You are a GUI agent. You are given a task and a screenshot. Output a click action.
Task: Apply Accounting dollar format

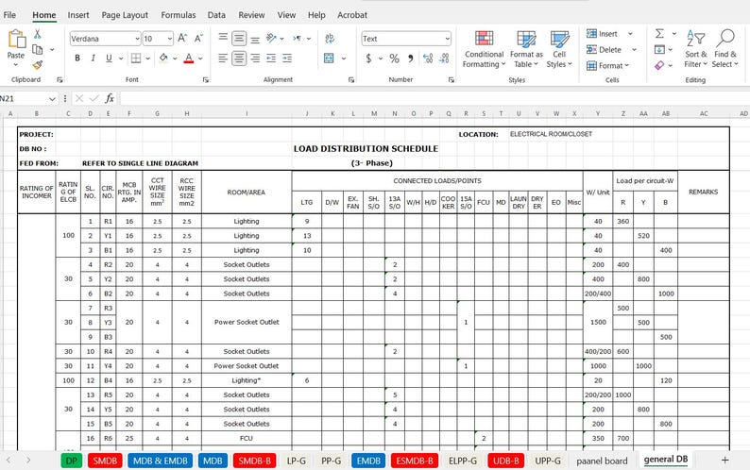[368, 59]
